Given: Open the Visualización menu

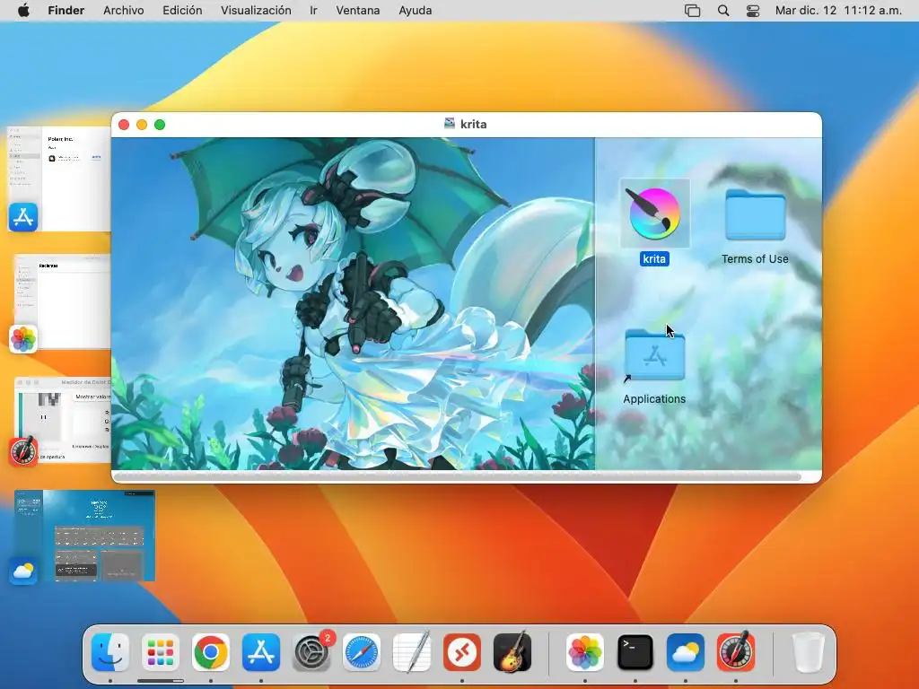Looking at the screenshot, I should pyautogui.click(x=256, y=11).
